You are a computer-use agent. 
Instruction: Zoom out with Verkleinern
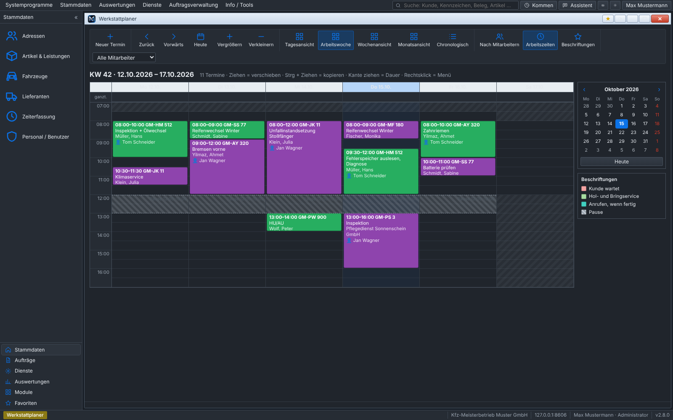point(261,40)
